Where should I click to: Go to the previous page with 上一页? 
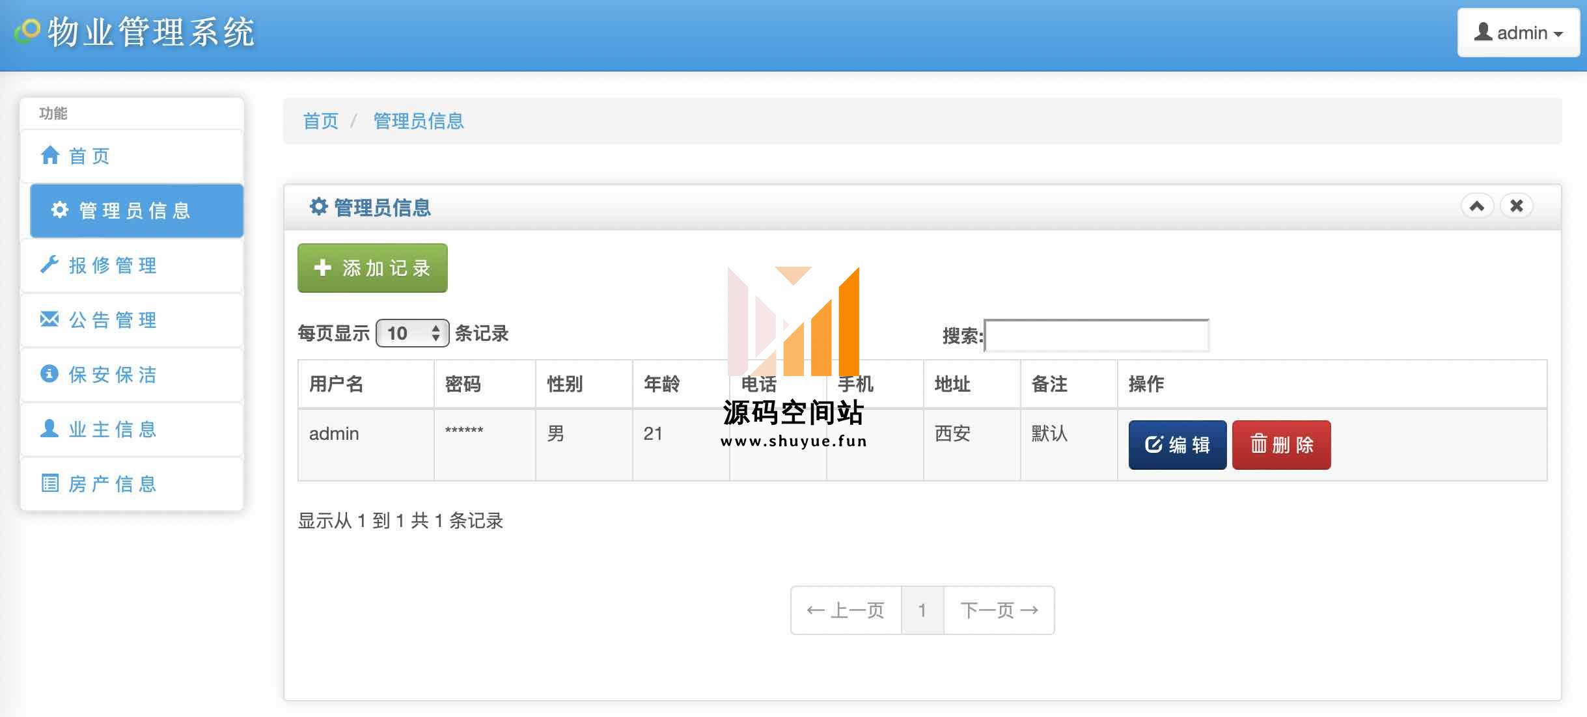tap(846, 610)
